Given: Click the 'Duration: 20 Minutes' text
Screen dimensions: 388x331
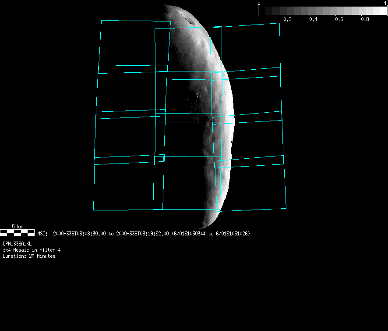Looking at the screenshot, I should [x=29, y=256].
